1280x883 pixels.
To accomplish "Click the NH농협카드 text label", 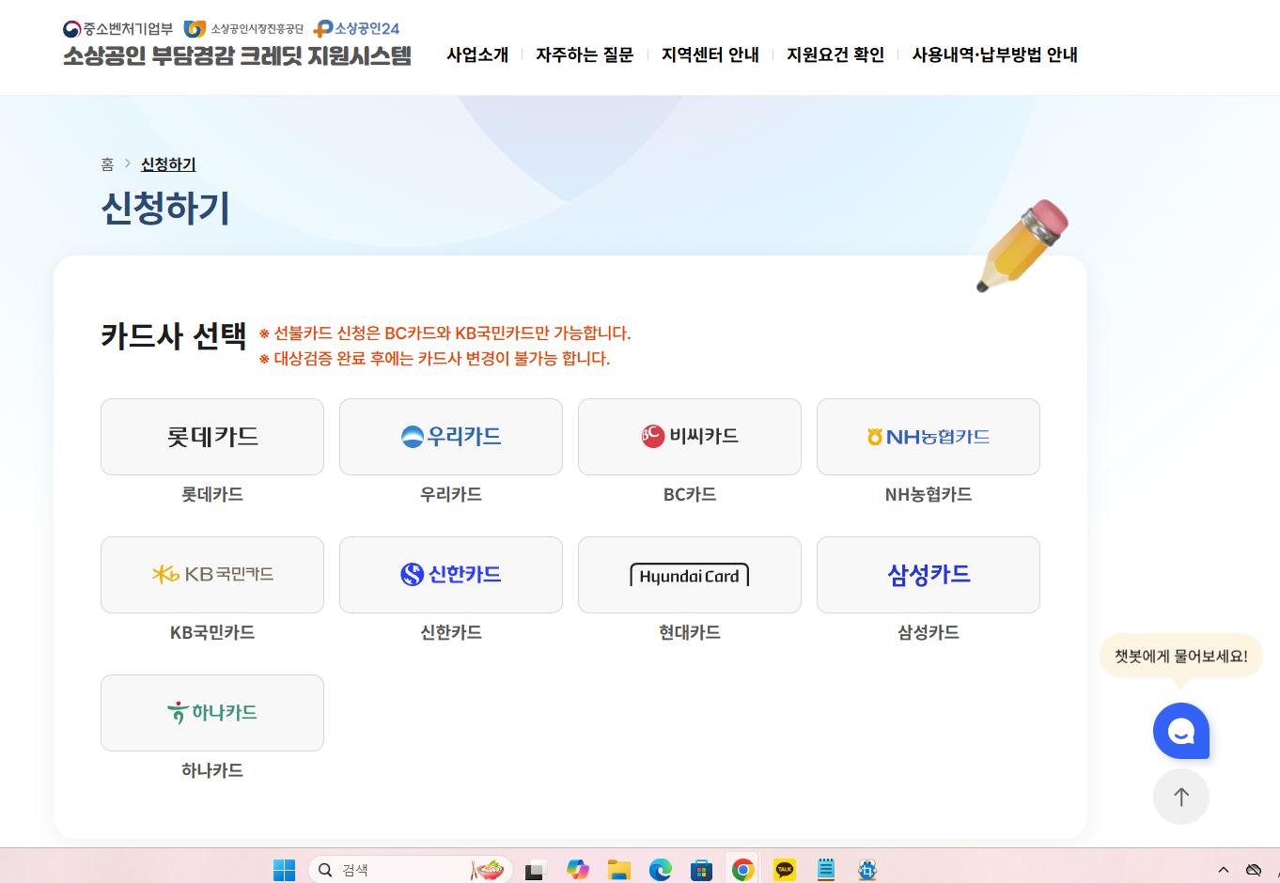I will point(929,494).
